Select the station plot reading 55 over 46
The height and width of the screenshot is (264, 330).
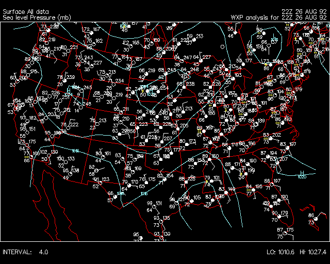[230, 32]
